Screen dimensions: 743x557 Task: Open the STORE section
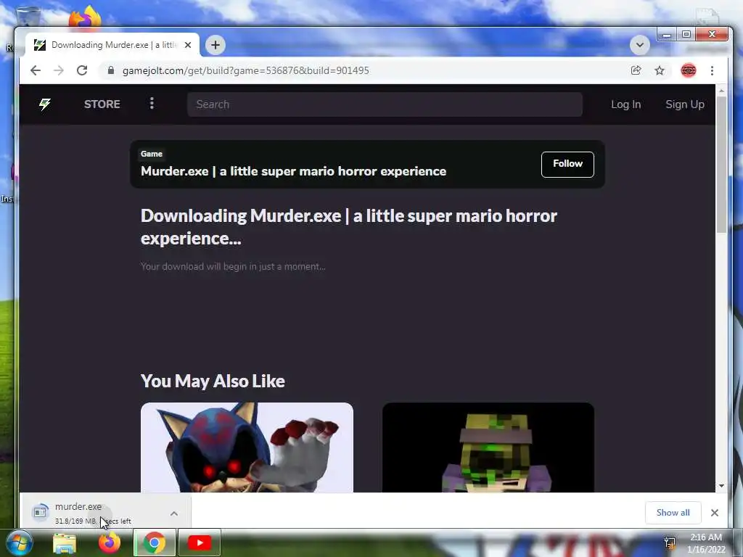pyautogui.click(x=102, y=104)
